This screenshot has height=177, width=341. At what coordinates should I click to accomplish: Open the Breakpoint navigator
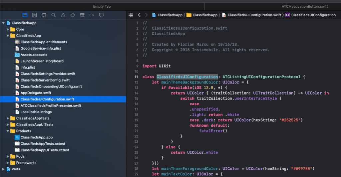pos(92,15)
